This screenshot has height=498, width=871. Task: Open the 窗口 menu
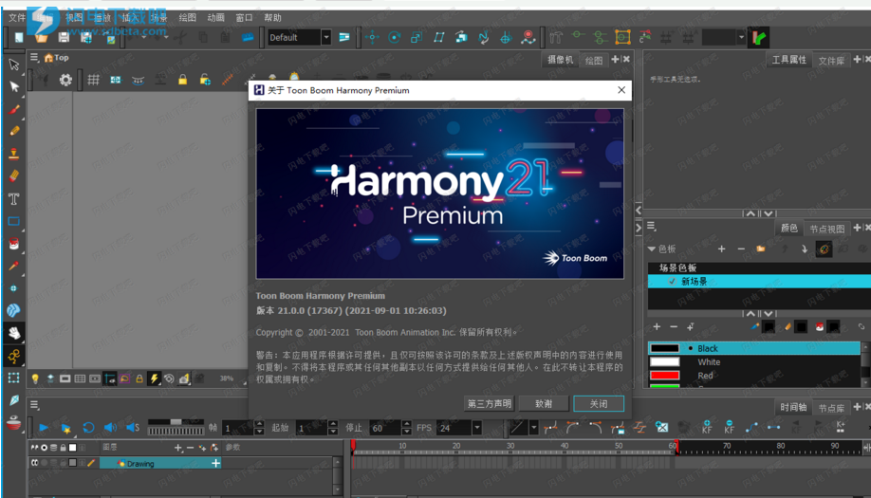click(x=244, y=18)
